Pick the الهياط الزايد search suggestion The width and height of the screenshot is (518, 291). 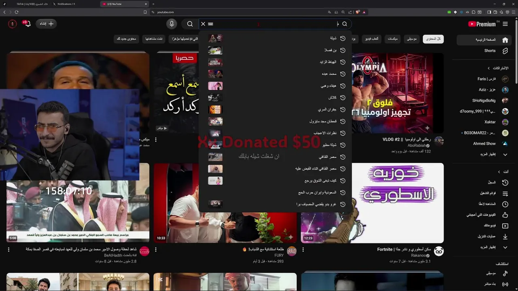(275, 62)
